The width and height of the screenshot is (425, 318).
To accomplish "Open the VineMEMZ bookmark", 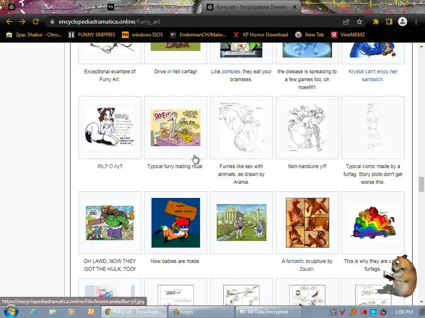I will pos(348,35).
